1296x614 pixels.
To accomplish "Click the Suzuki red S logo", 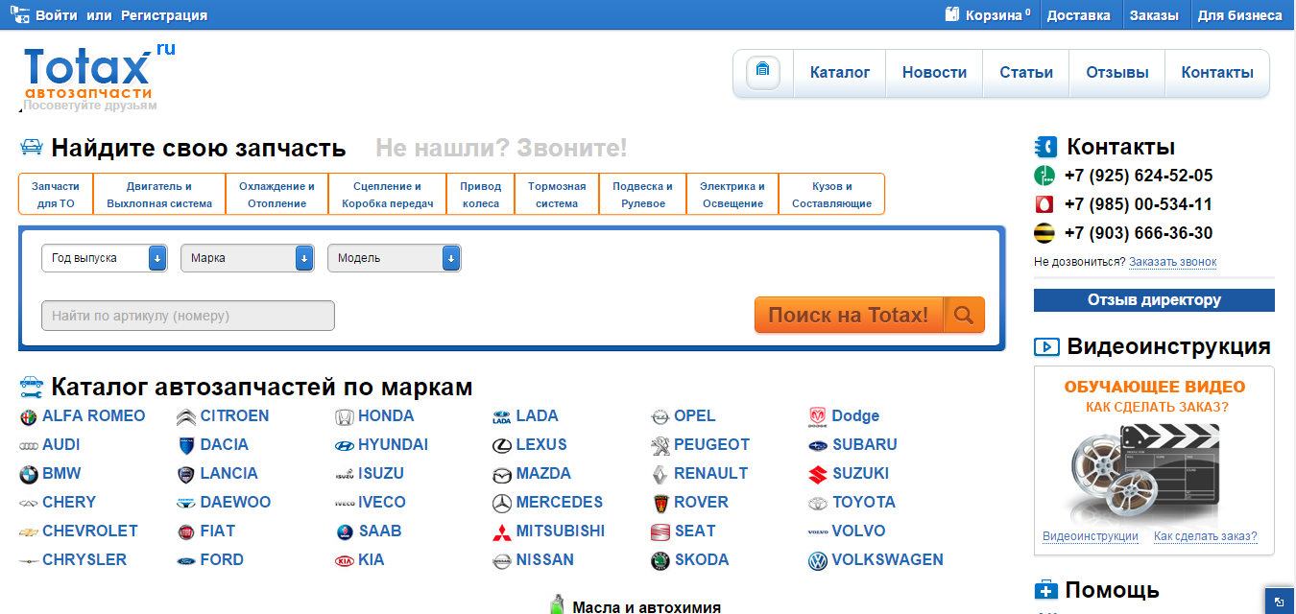I will [x=818, y=474].
